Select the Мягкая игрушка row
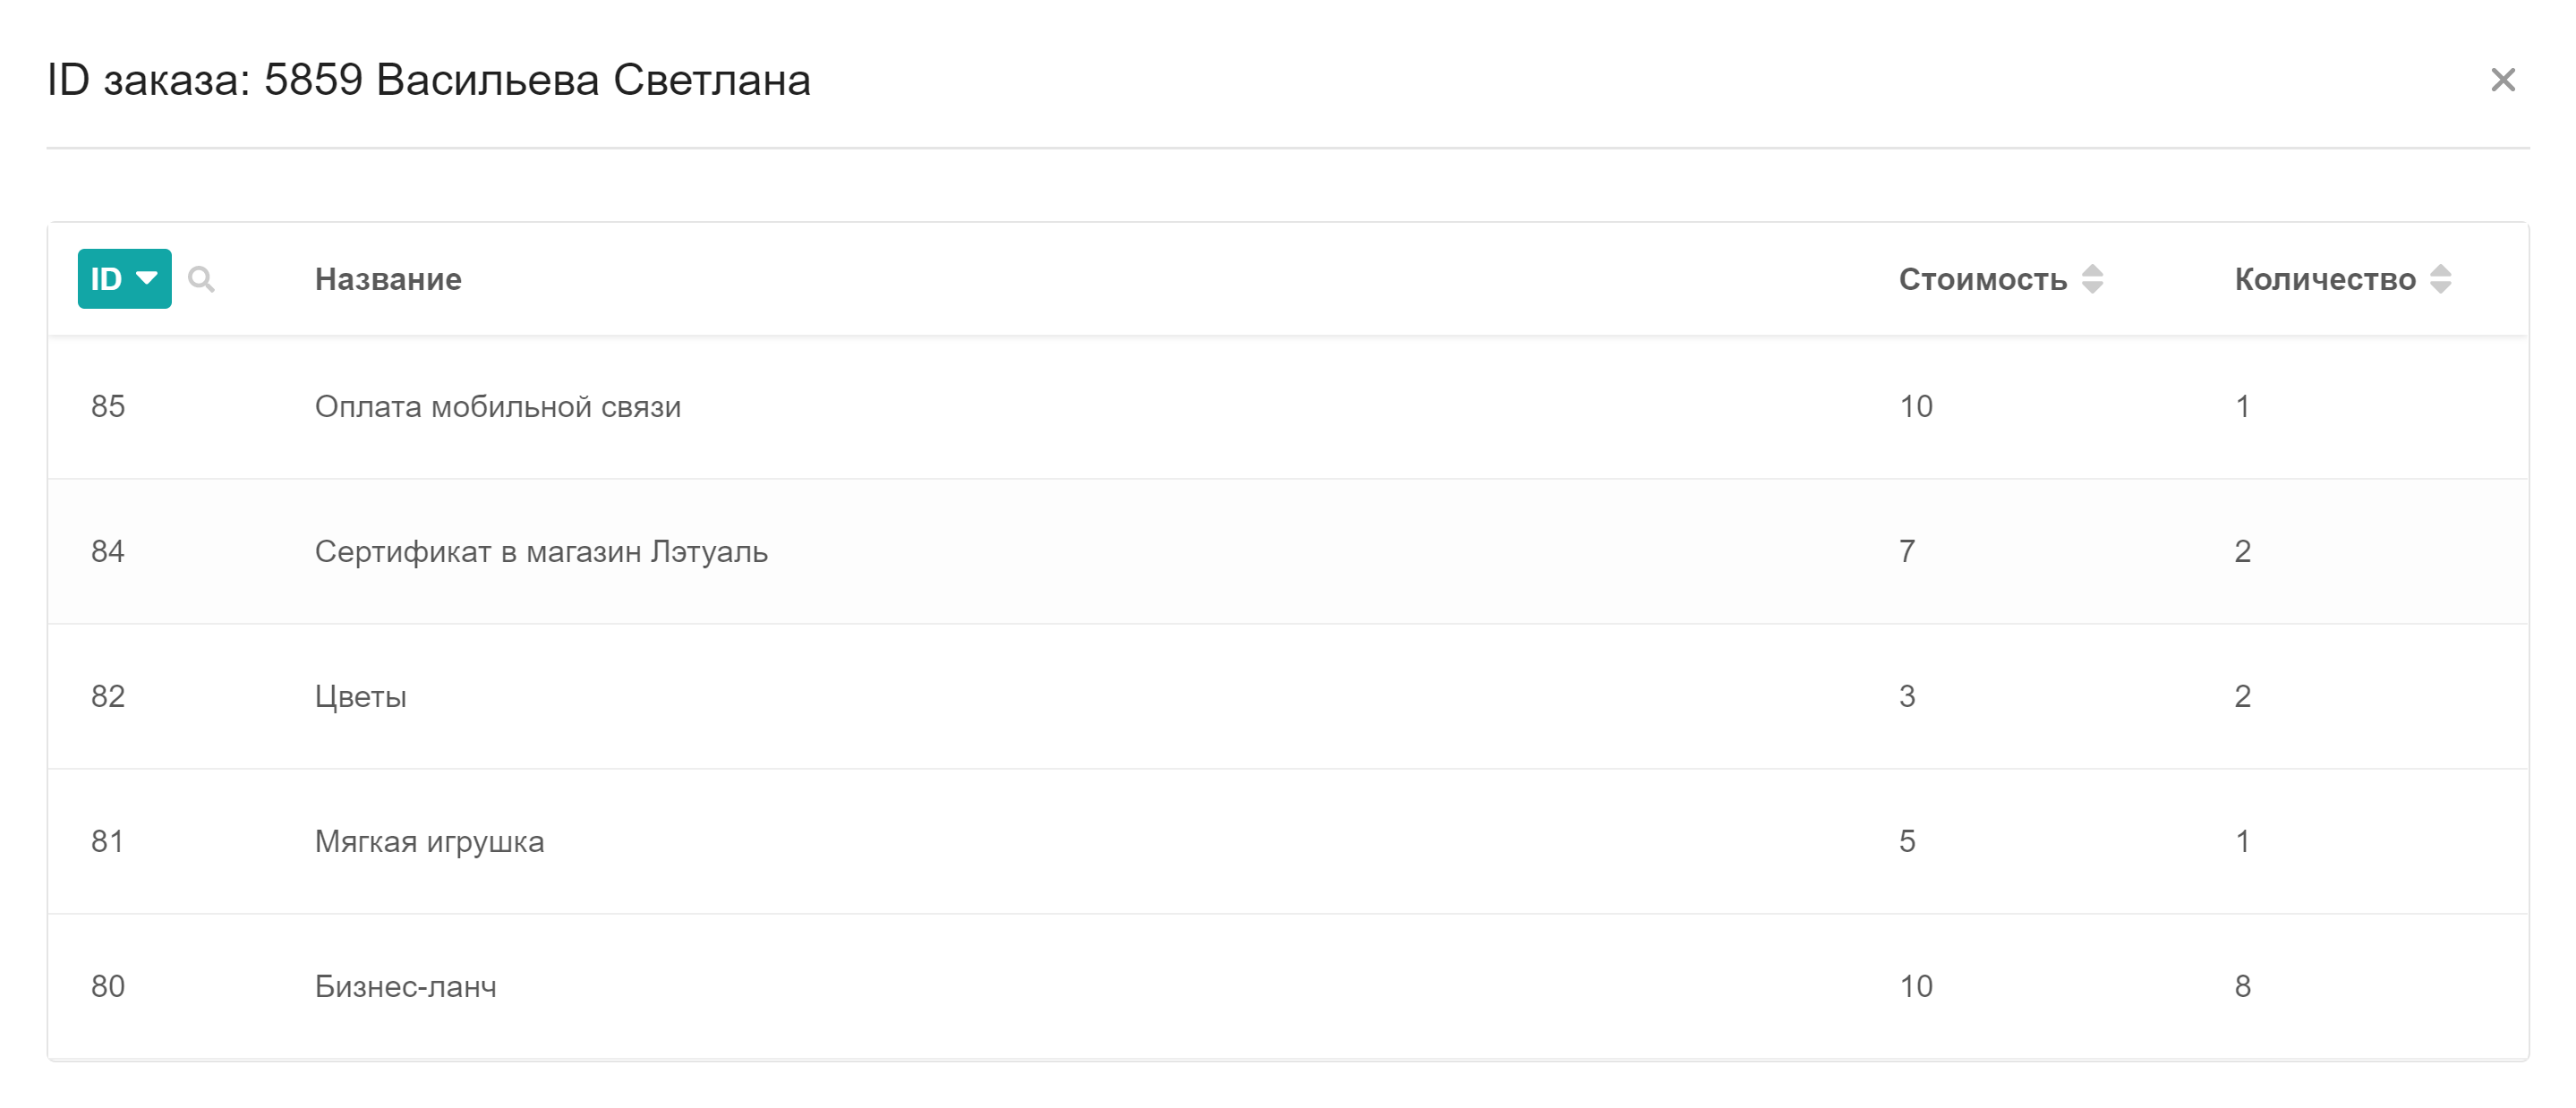 (x=1288, y=842)
